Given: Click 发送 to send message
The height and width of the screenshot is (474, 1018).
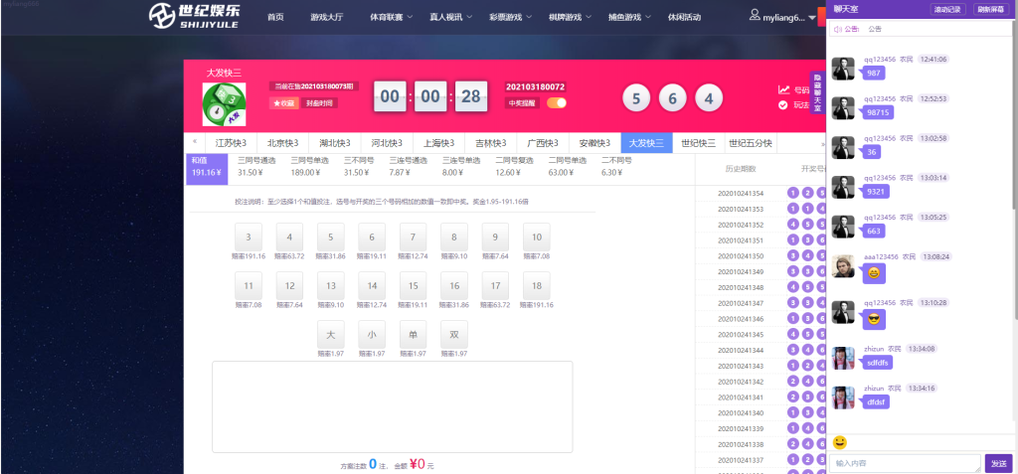Looking at the screenshot, I should click(999, 464).
